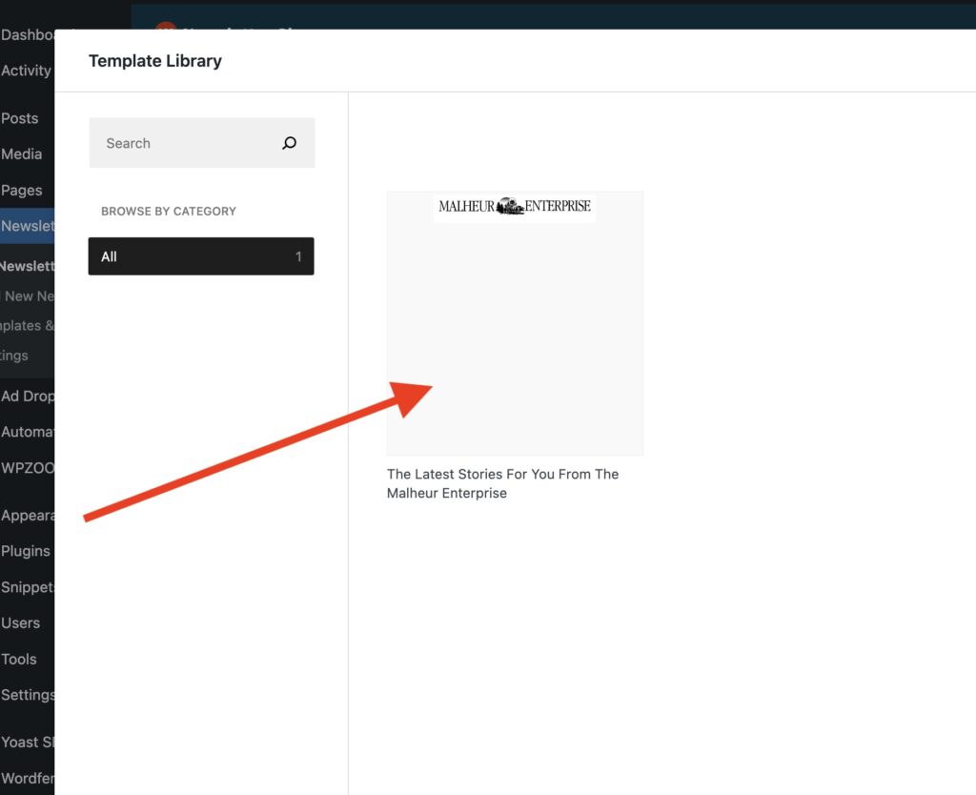
Task: Select the All category filter
Action: (x=200, y=256)
